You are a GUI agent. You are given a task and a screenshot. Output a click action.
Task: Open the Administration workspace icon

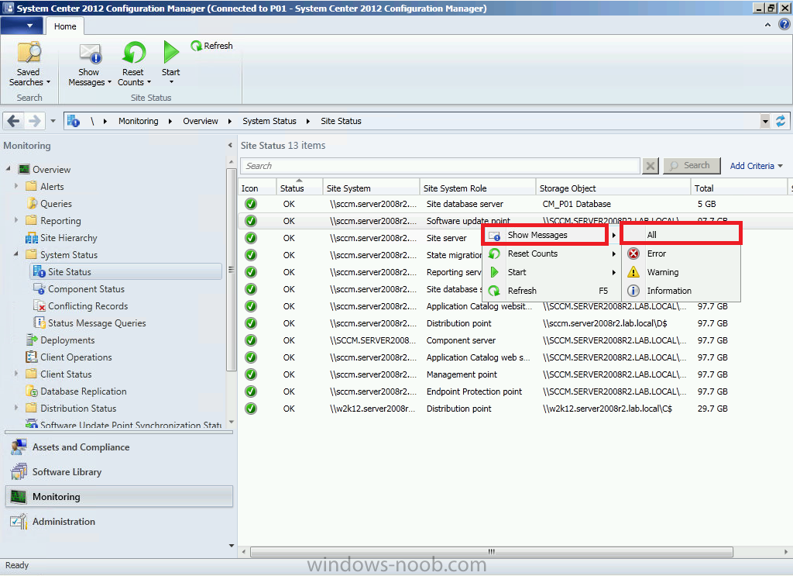19,521
